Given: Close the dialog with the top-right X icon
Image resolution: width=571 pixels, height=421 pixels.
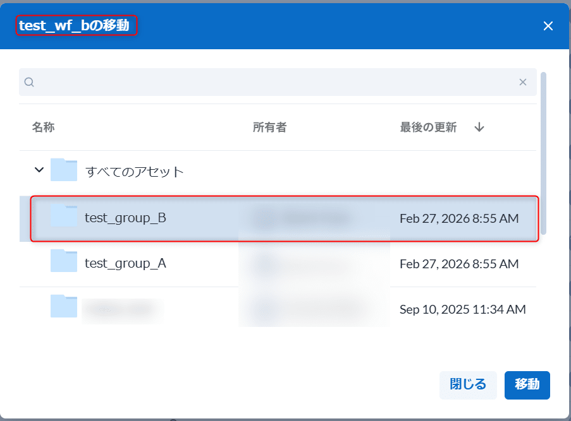Looking at the screenshot, I should click(548, 26).
